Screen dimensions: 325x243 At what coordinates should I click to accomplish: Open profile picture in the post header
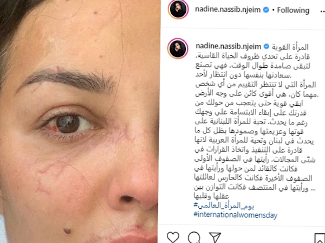[x=178, y=9]
